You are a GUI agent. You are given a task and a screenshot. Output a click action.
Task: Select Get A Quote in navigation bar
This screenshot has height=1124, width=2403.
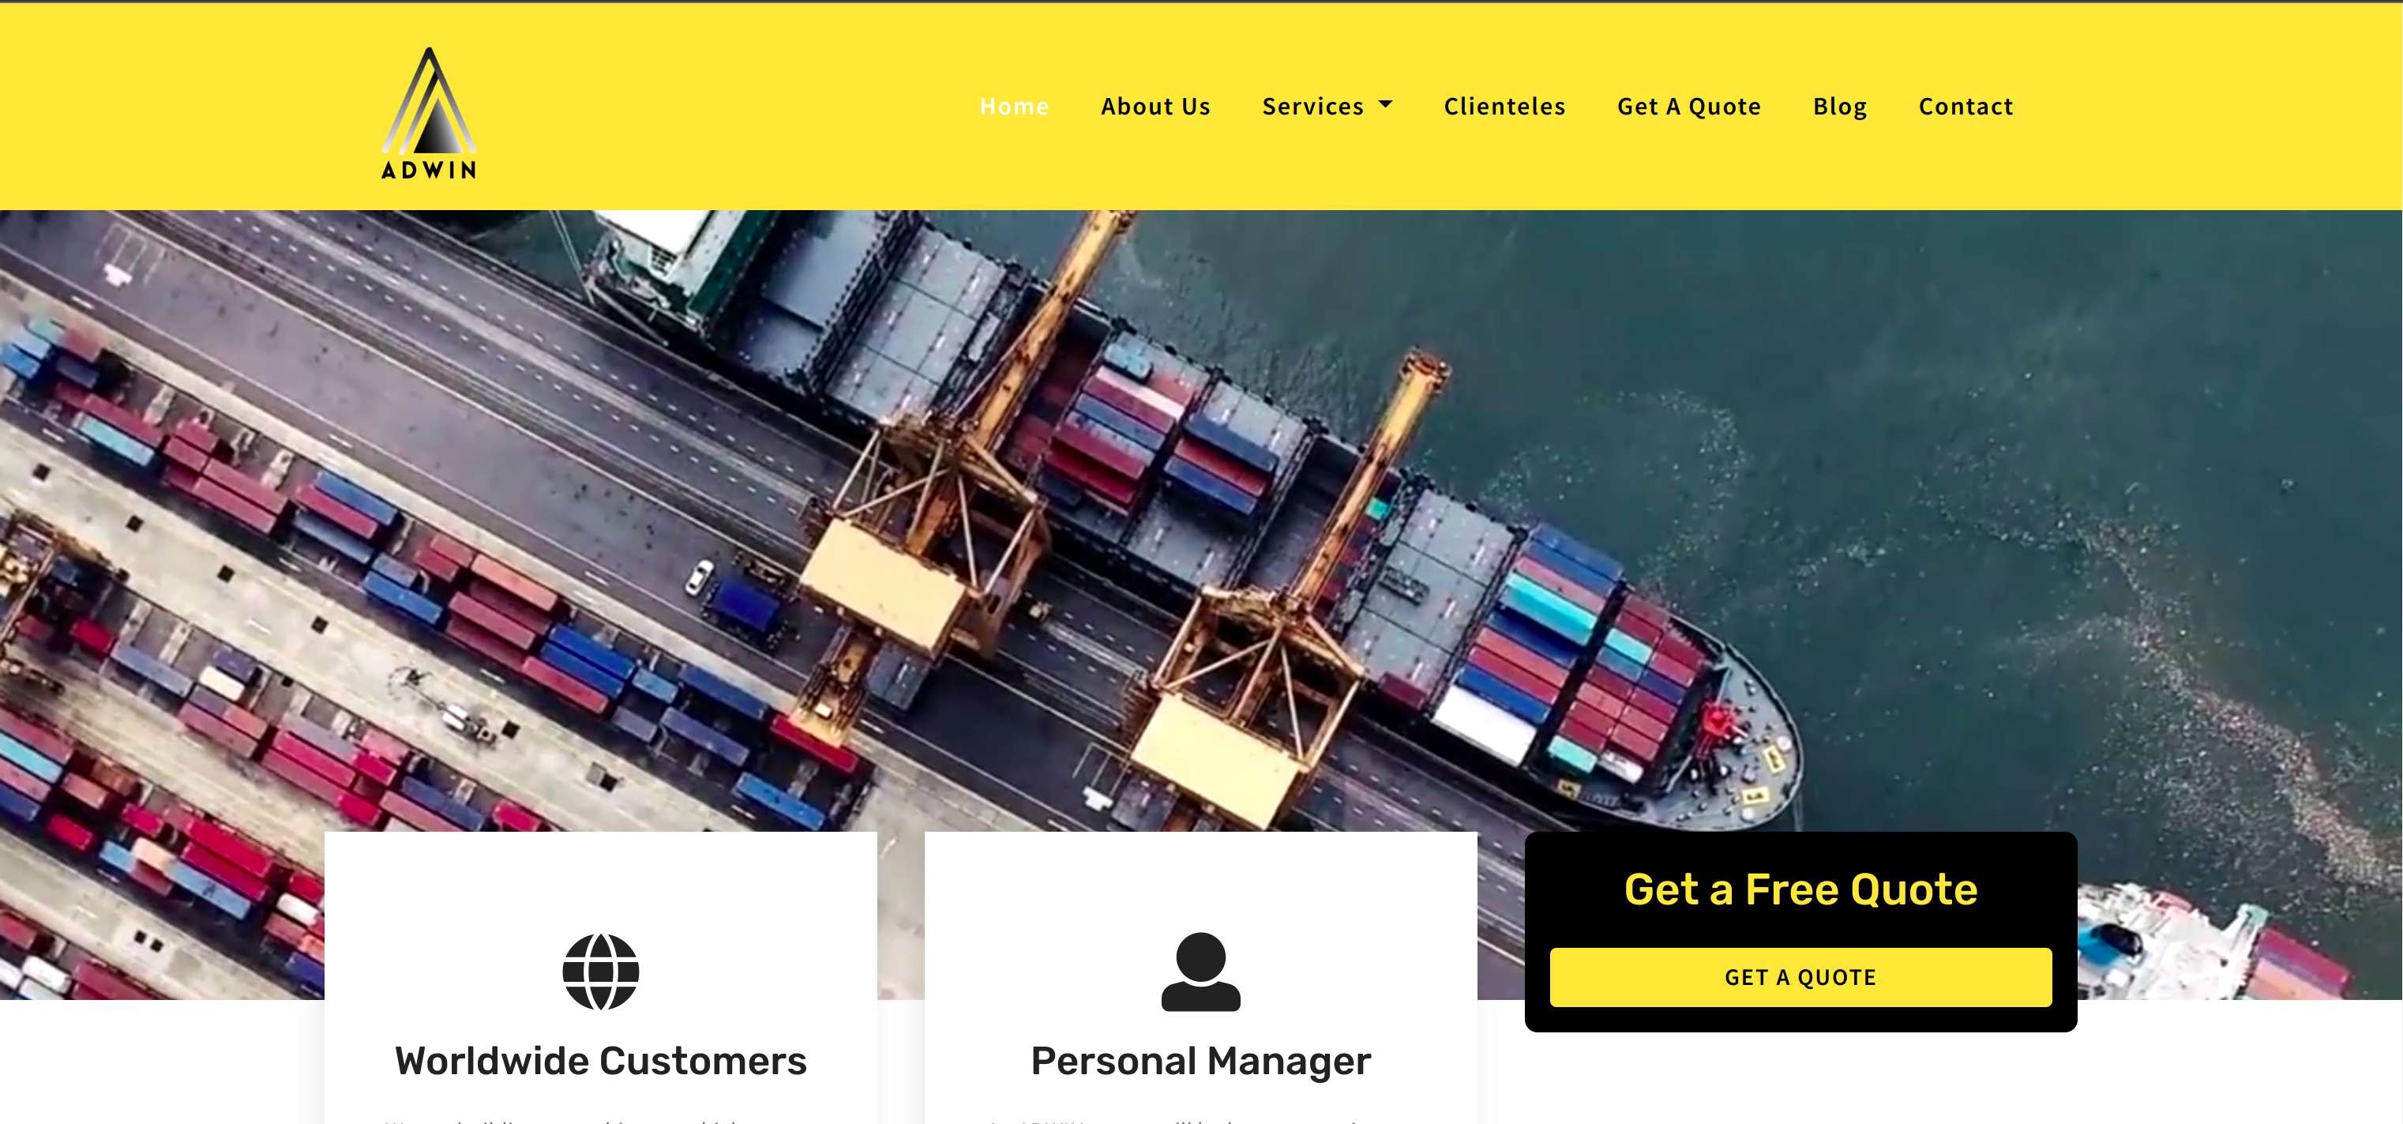click(1689, 107)
